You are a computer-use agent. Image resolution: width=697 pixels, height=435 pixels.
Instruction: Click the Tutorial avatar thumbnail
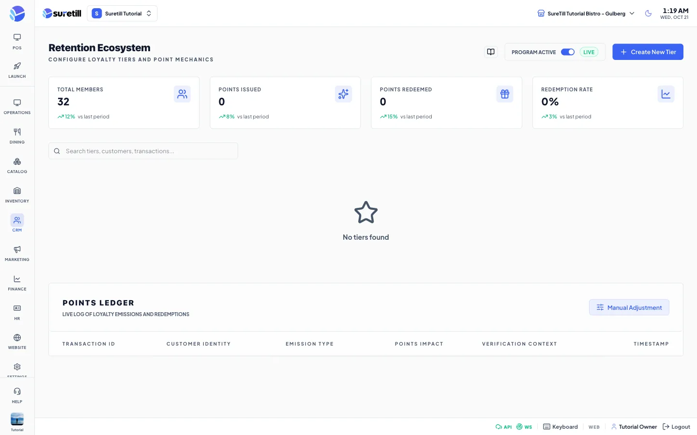17,419
